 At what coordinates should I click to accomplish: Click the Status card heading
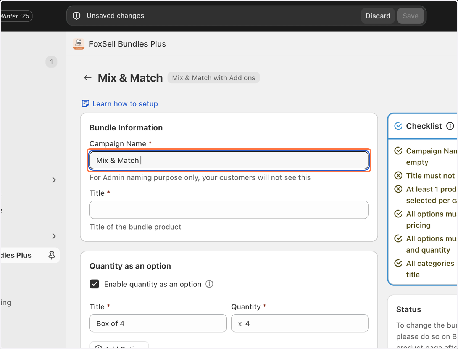click(408, 309)
